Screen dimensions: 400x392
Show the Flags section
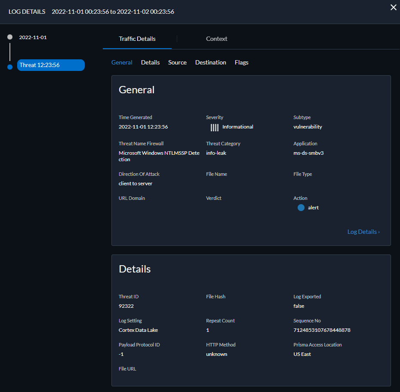tap(241, 62)
